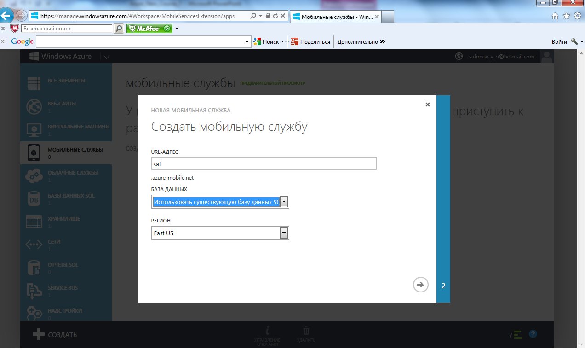Viewport: 585px width, 350px height.
Task: Open the Поиск button dropdown arrow
Action: pyautogui.click(x=282, y=42)
